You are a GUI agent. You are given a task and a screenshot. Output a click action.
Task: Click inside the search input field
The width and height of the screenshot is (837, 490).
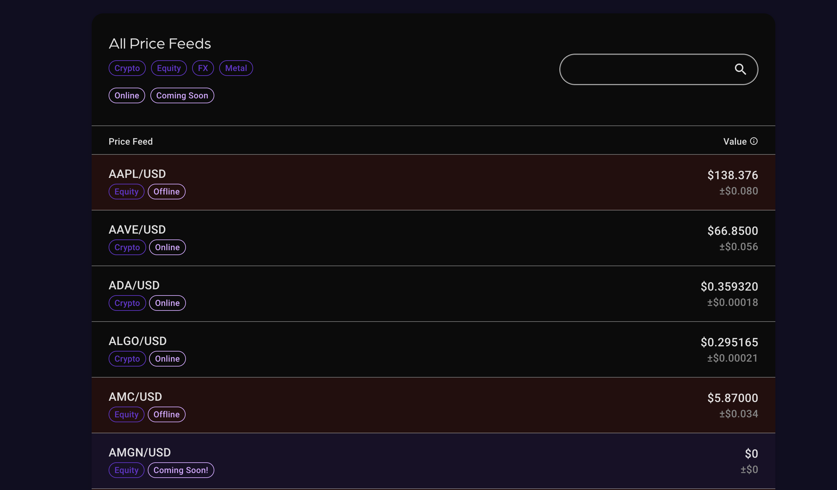pos(644,69)
